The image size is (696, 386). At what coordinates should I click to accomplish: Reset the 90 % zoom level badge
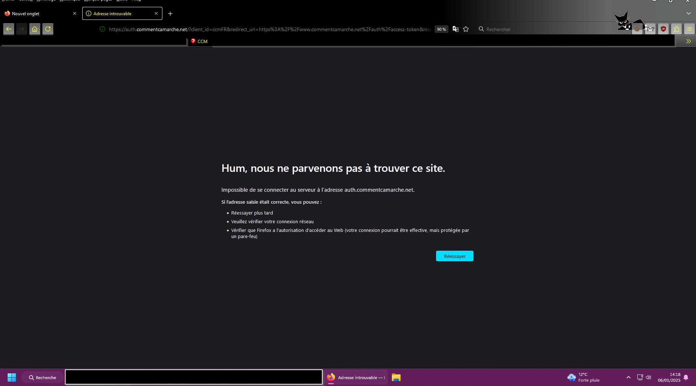click(441, 29)
